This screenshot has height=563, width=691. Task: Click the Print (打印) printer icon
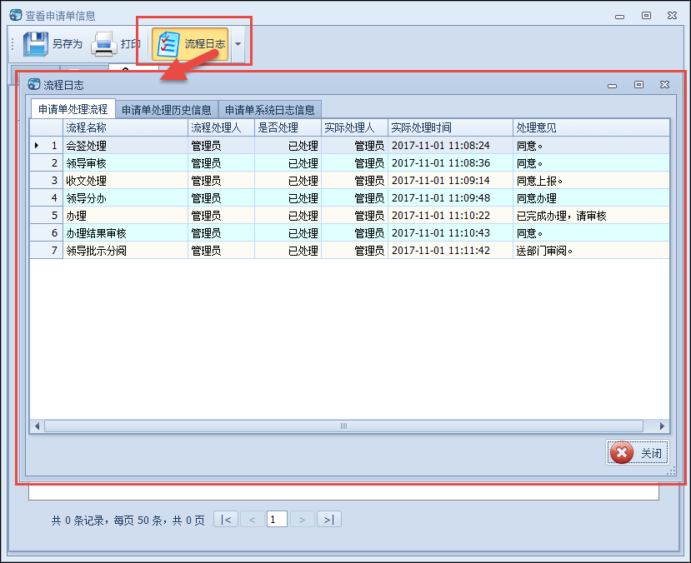104,43
